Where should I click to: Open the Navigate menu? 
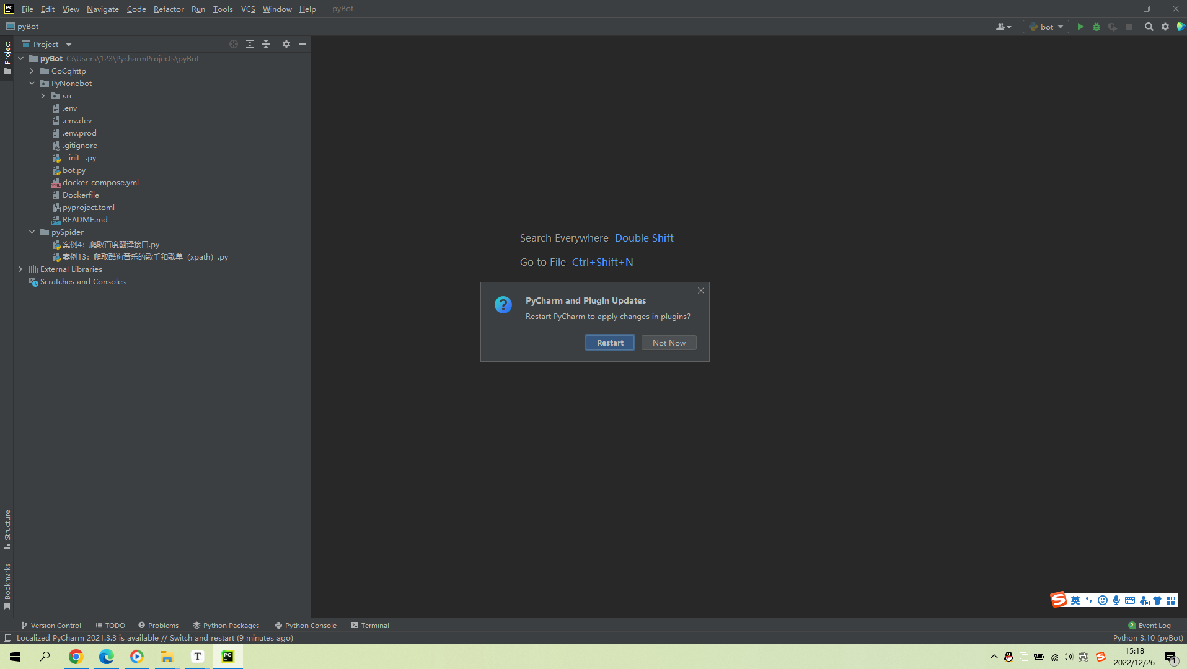pyautogui.click(x=103, y=9)
